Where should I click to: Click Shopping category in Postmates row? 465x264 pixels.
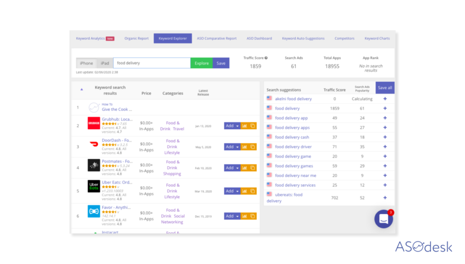click(x=172, y=174)
